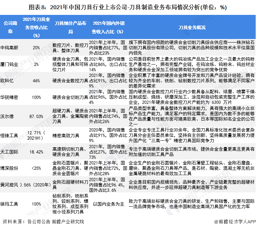Image resolution: width=256 pixels, height=229 pixels.
Task: Click the product cell '硬质合金切削刀具'
Action: click(x=70, y=97)
